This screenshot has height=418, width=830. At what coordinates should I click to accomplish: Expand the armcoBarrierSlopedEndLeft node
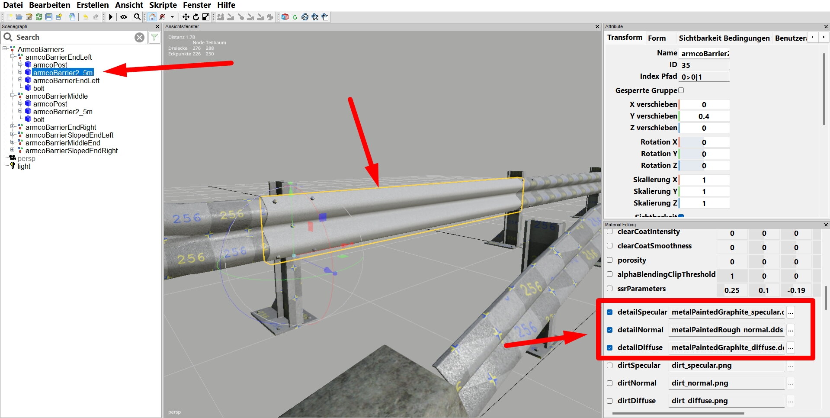pyautogui.click(x=13, y=135)
